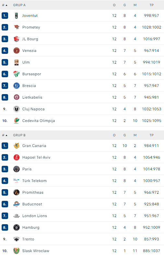Open the London Lions team link

pyautogui.click(x=35, y=216)
